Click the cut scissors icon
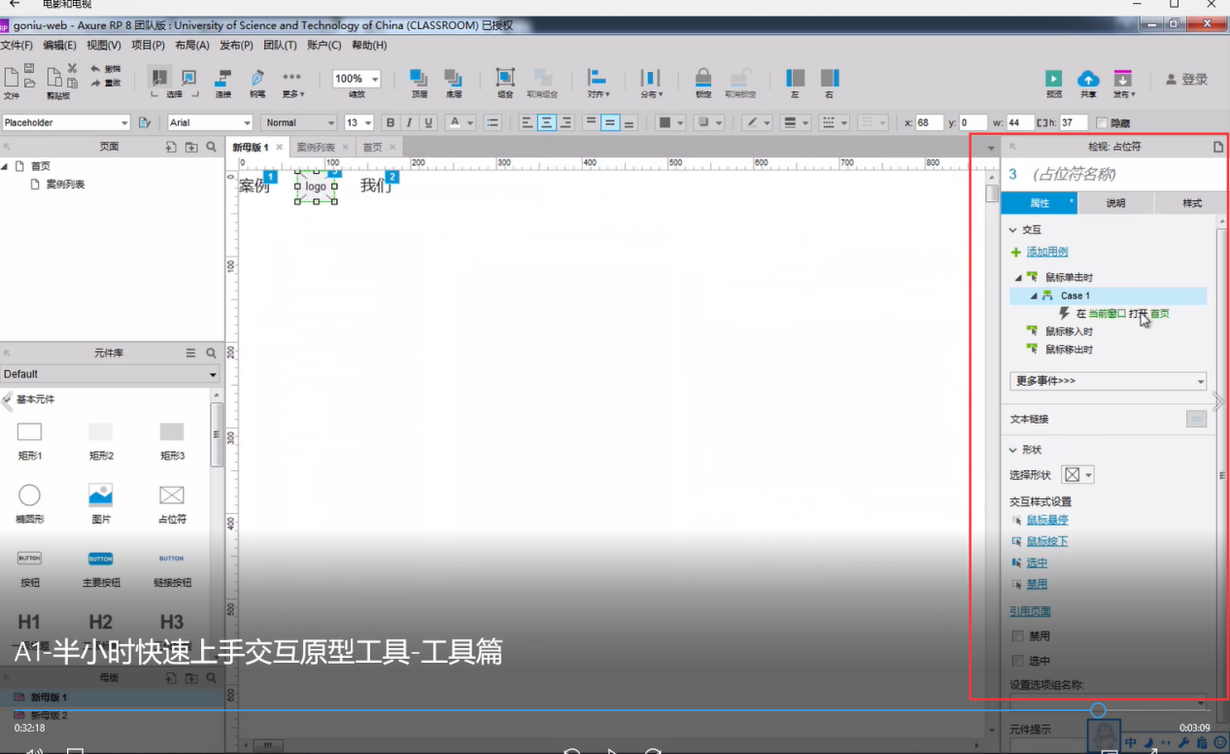1230x754 pixels. (x=72, y=69)
